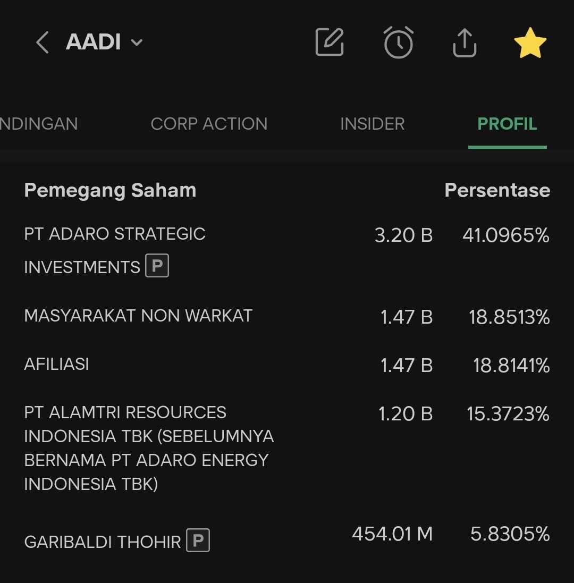
Task: Select the Profil tab
Action: (507, 124)
